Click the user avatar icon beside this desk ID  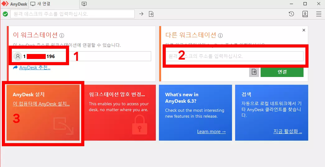(x=18, y=56)
